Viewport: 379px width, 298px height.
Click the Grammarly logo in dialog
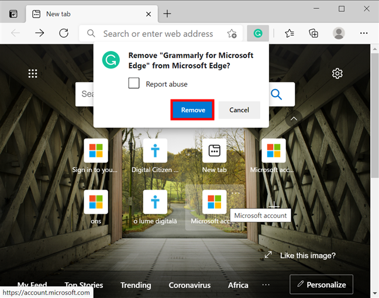click(111, 60)
